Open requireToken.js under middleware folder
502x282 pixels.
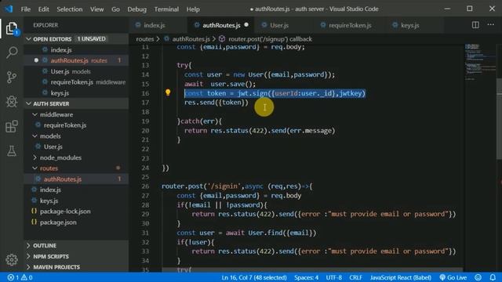[76, 125]
